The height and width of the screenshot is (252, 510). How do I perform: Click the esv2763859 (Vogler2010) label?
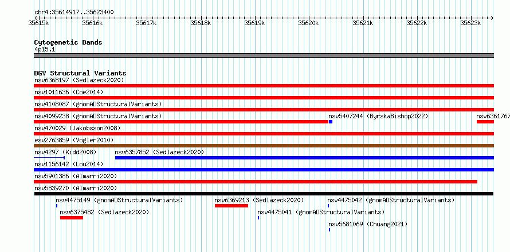coord(74,140)
